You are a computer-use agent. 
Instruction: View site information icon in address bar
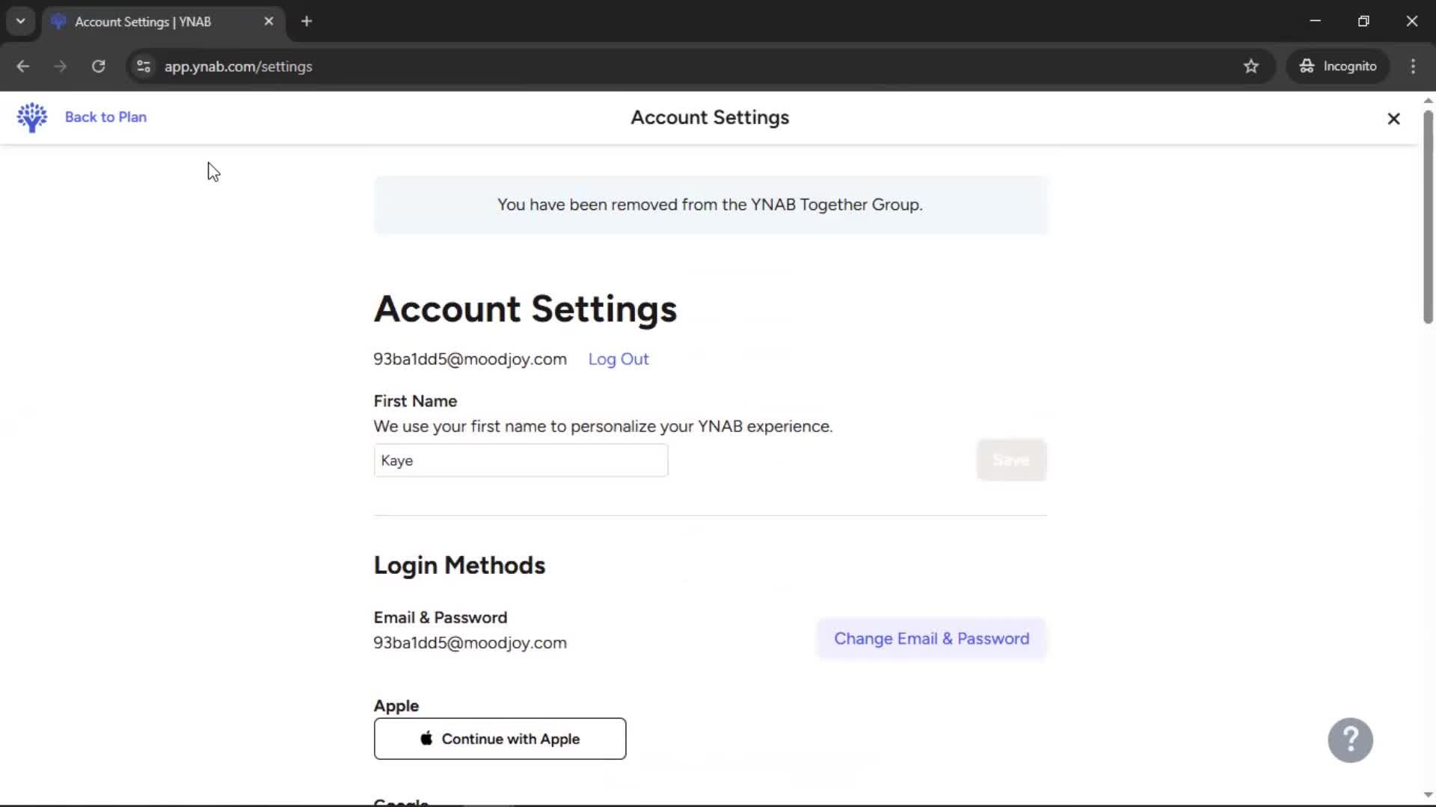144,67
